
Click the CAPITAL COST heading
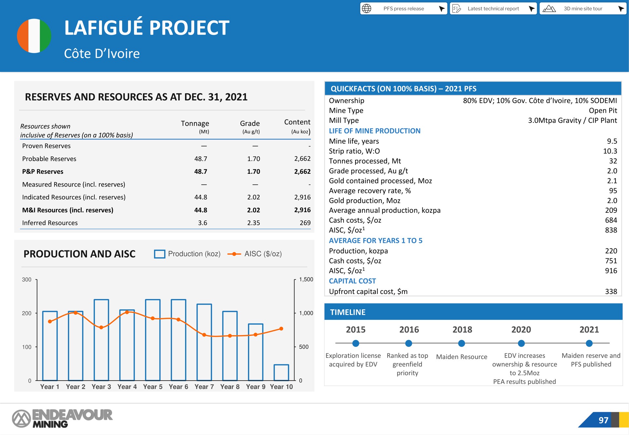(352, 281)
